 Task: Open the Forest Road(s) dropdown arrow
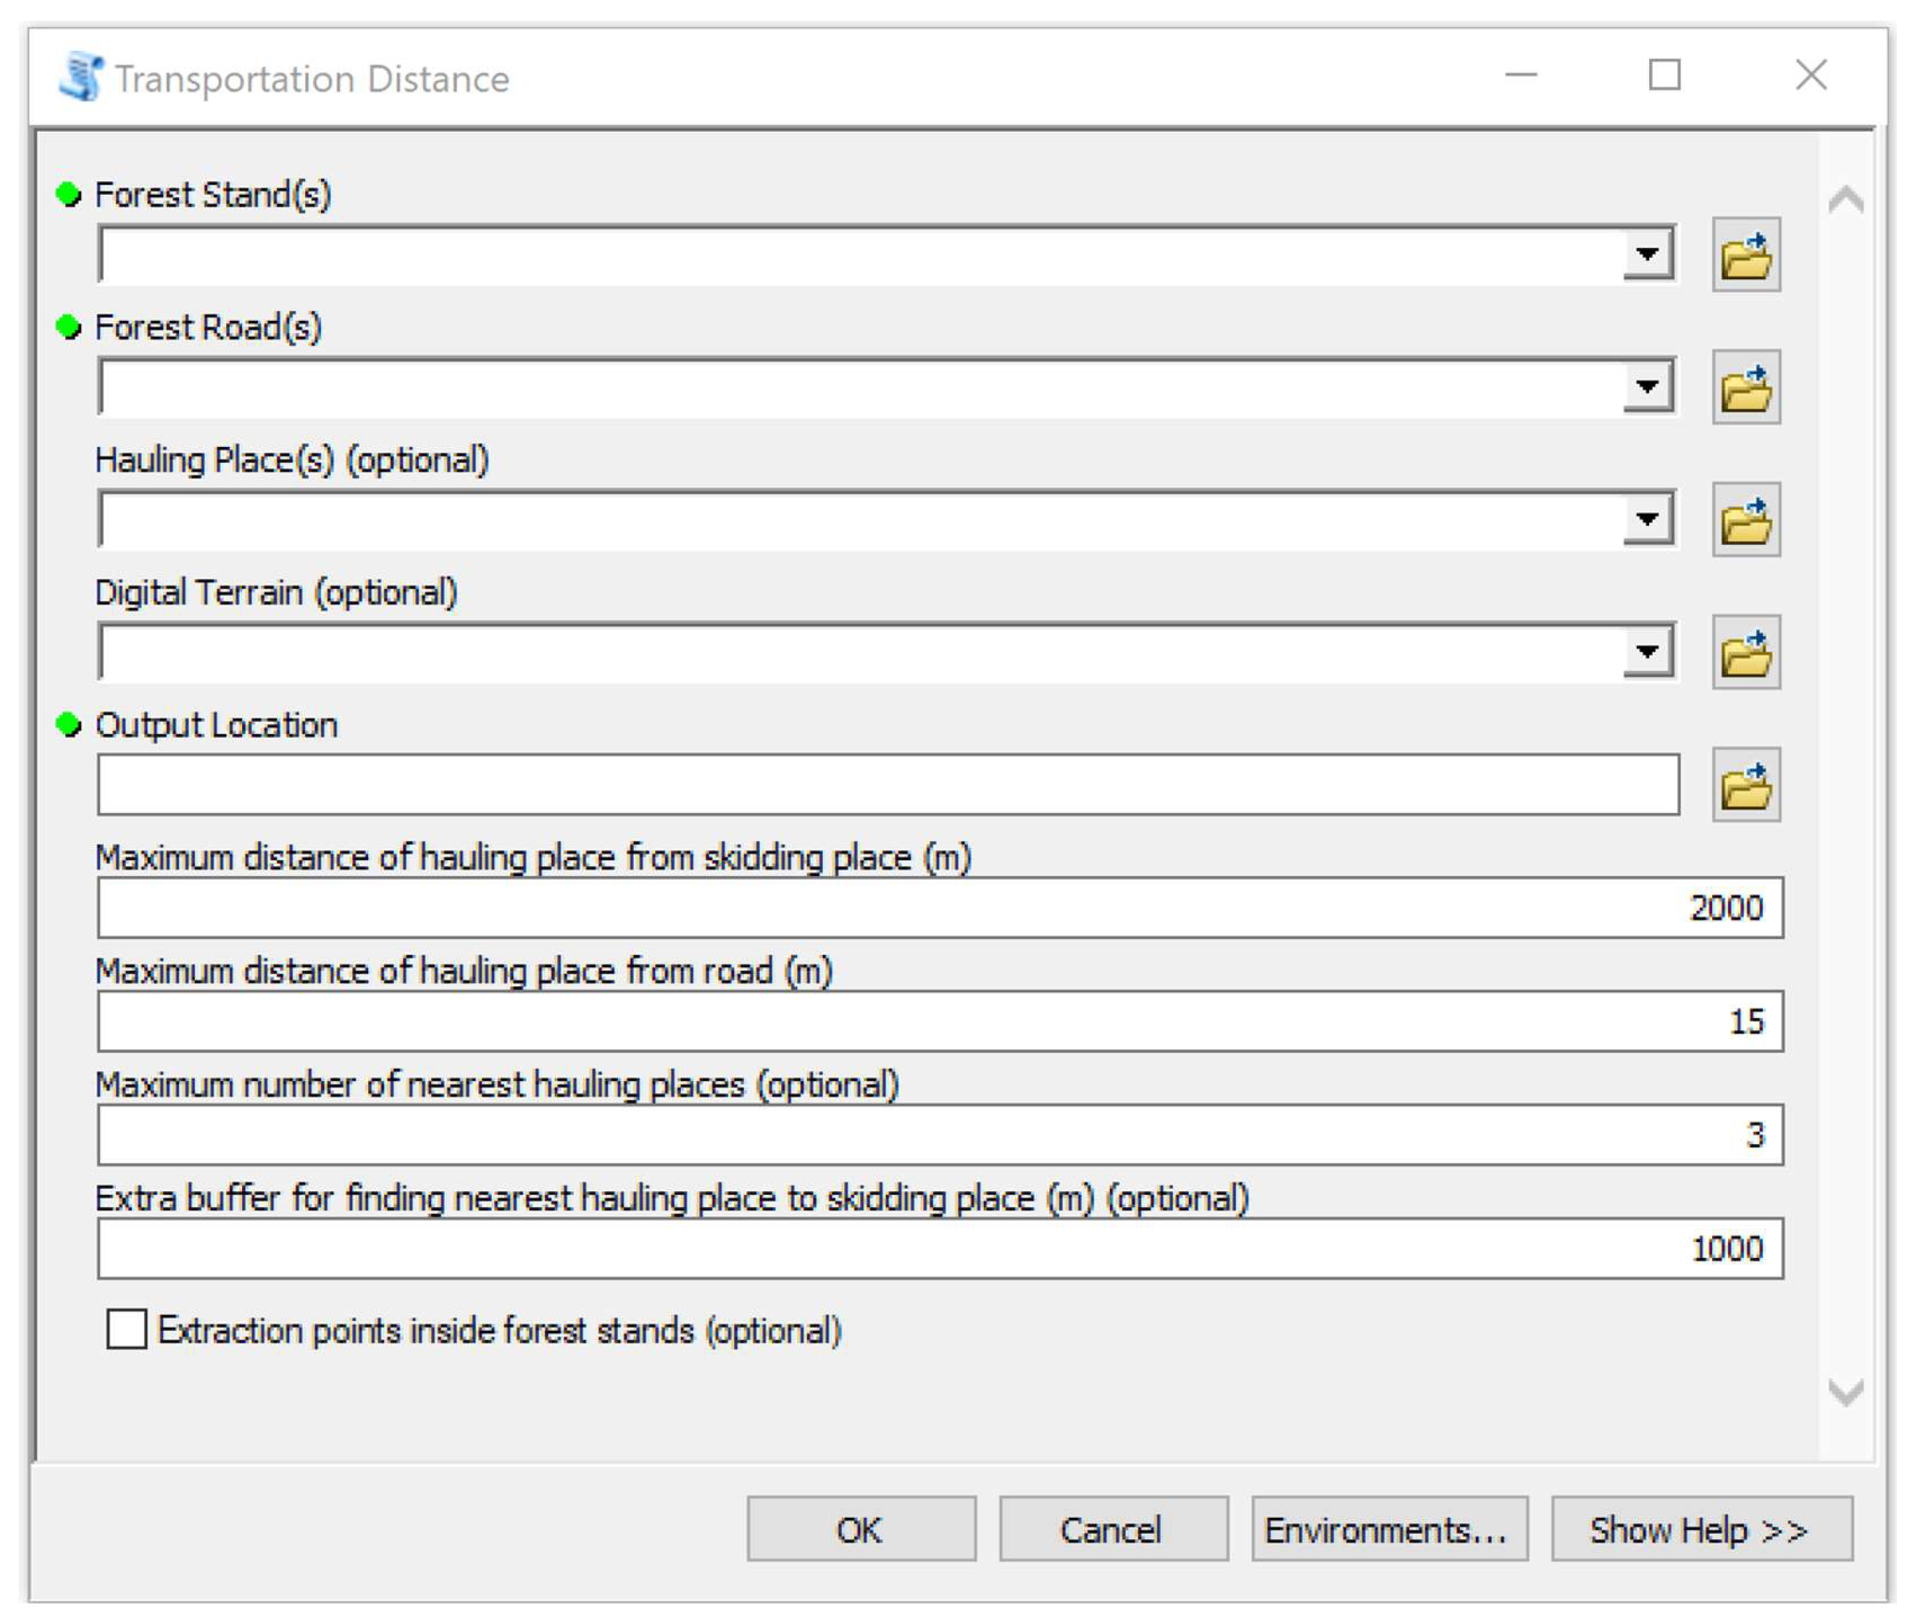(x=1648, y=386)
